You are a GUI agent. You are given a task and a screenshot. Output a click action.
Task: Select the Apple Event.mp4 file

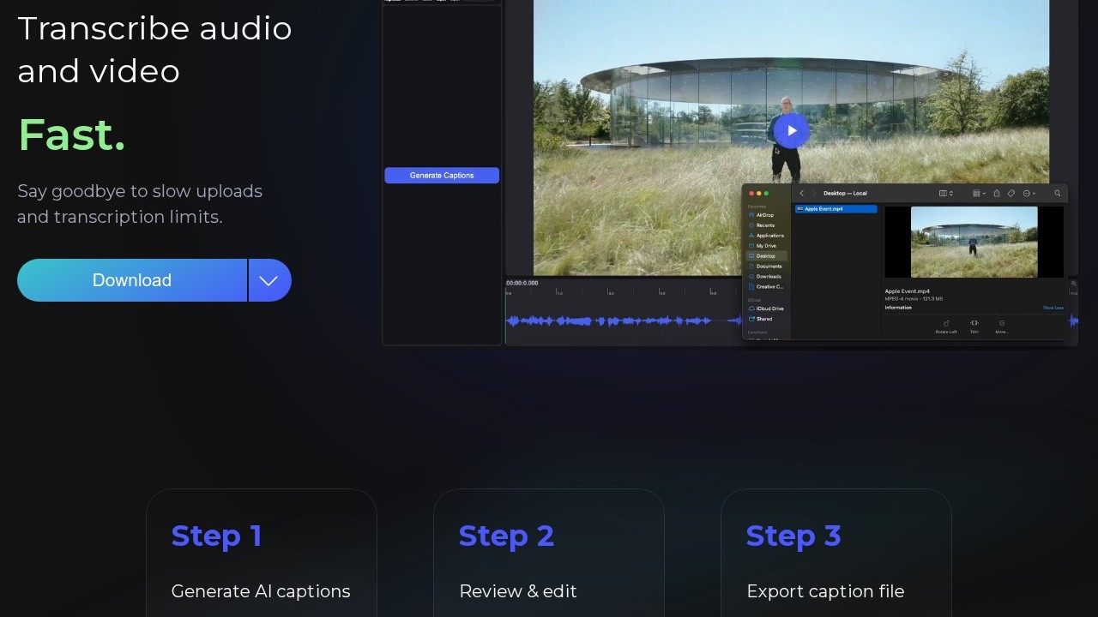tap(836, 209)
